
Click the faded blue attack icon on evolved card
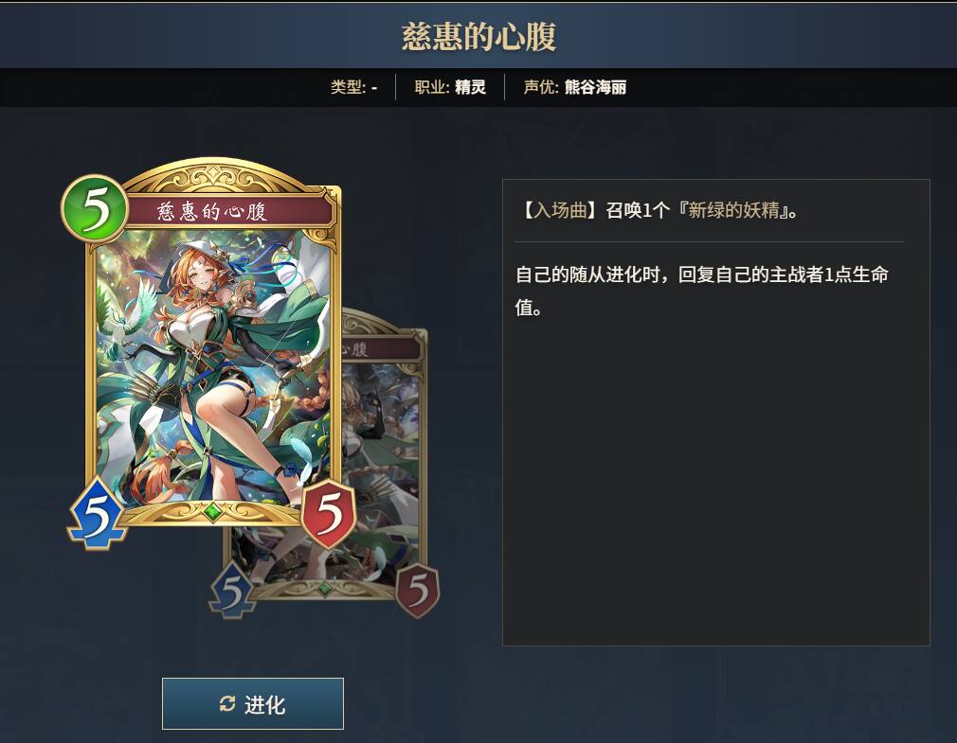point(232,590)
